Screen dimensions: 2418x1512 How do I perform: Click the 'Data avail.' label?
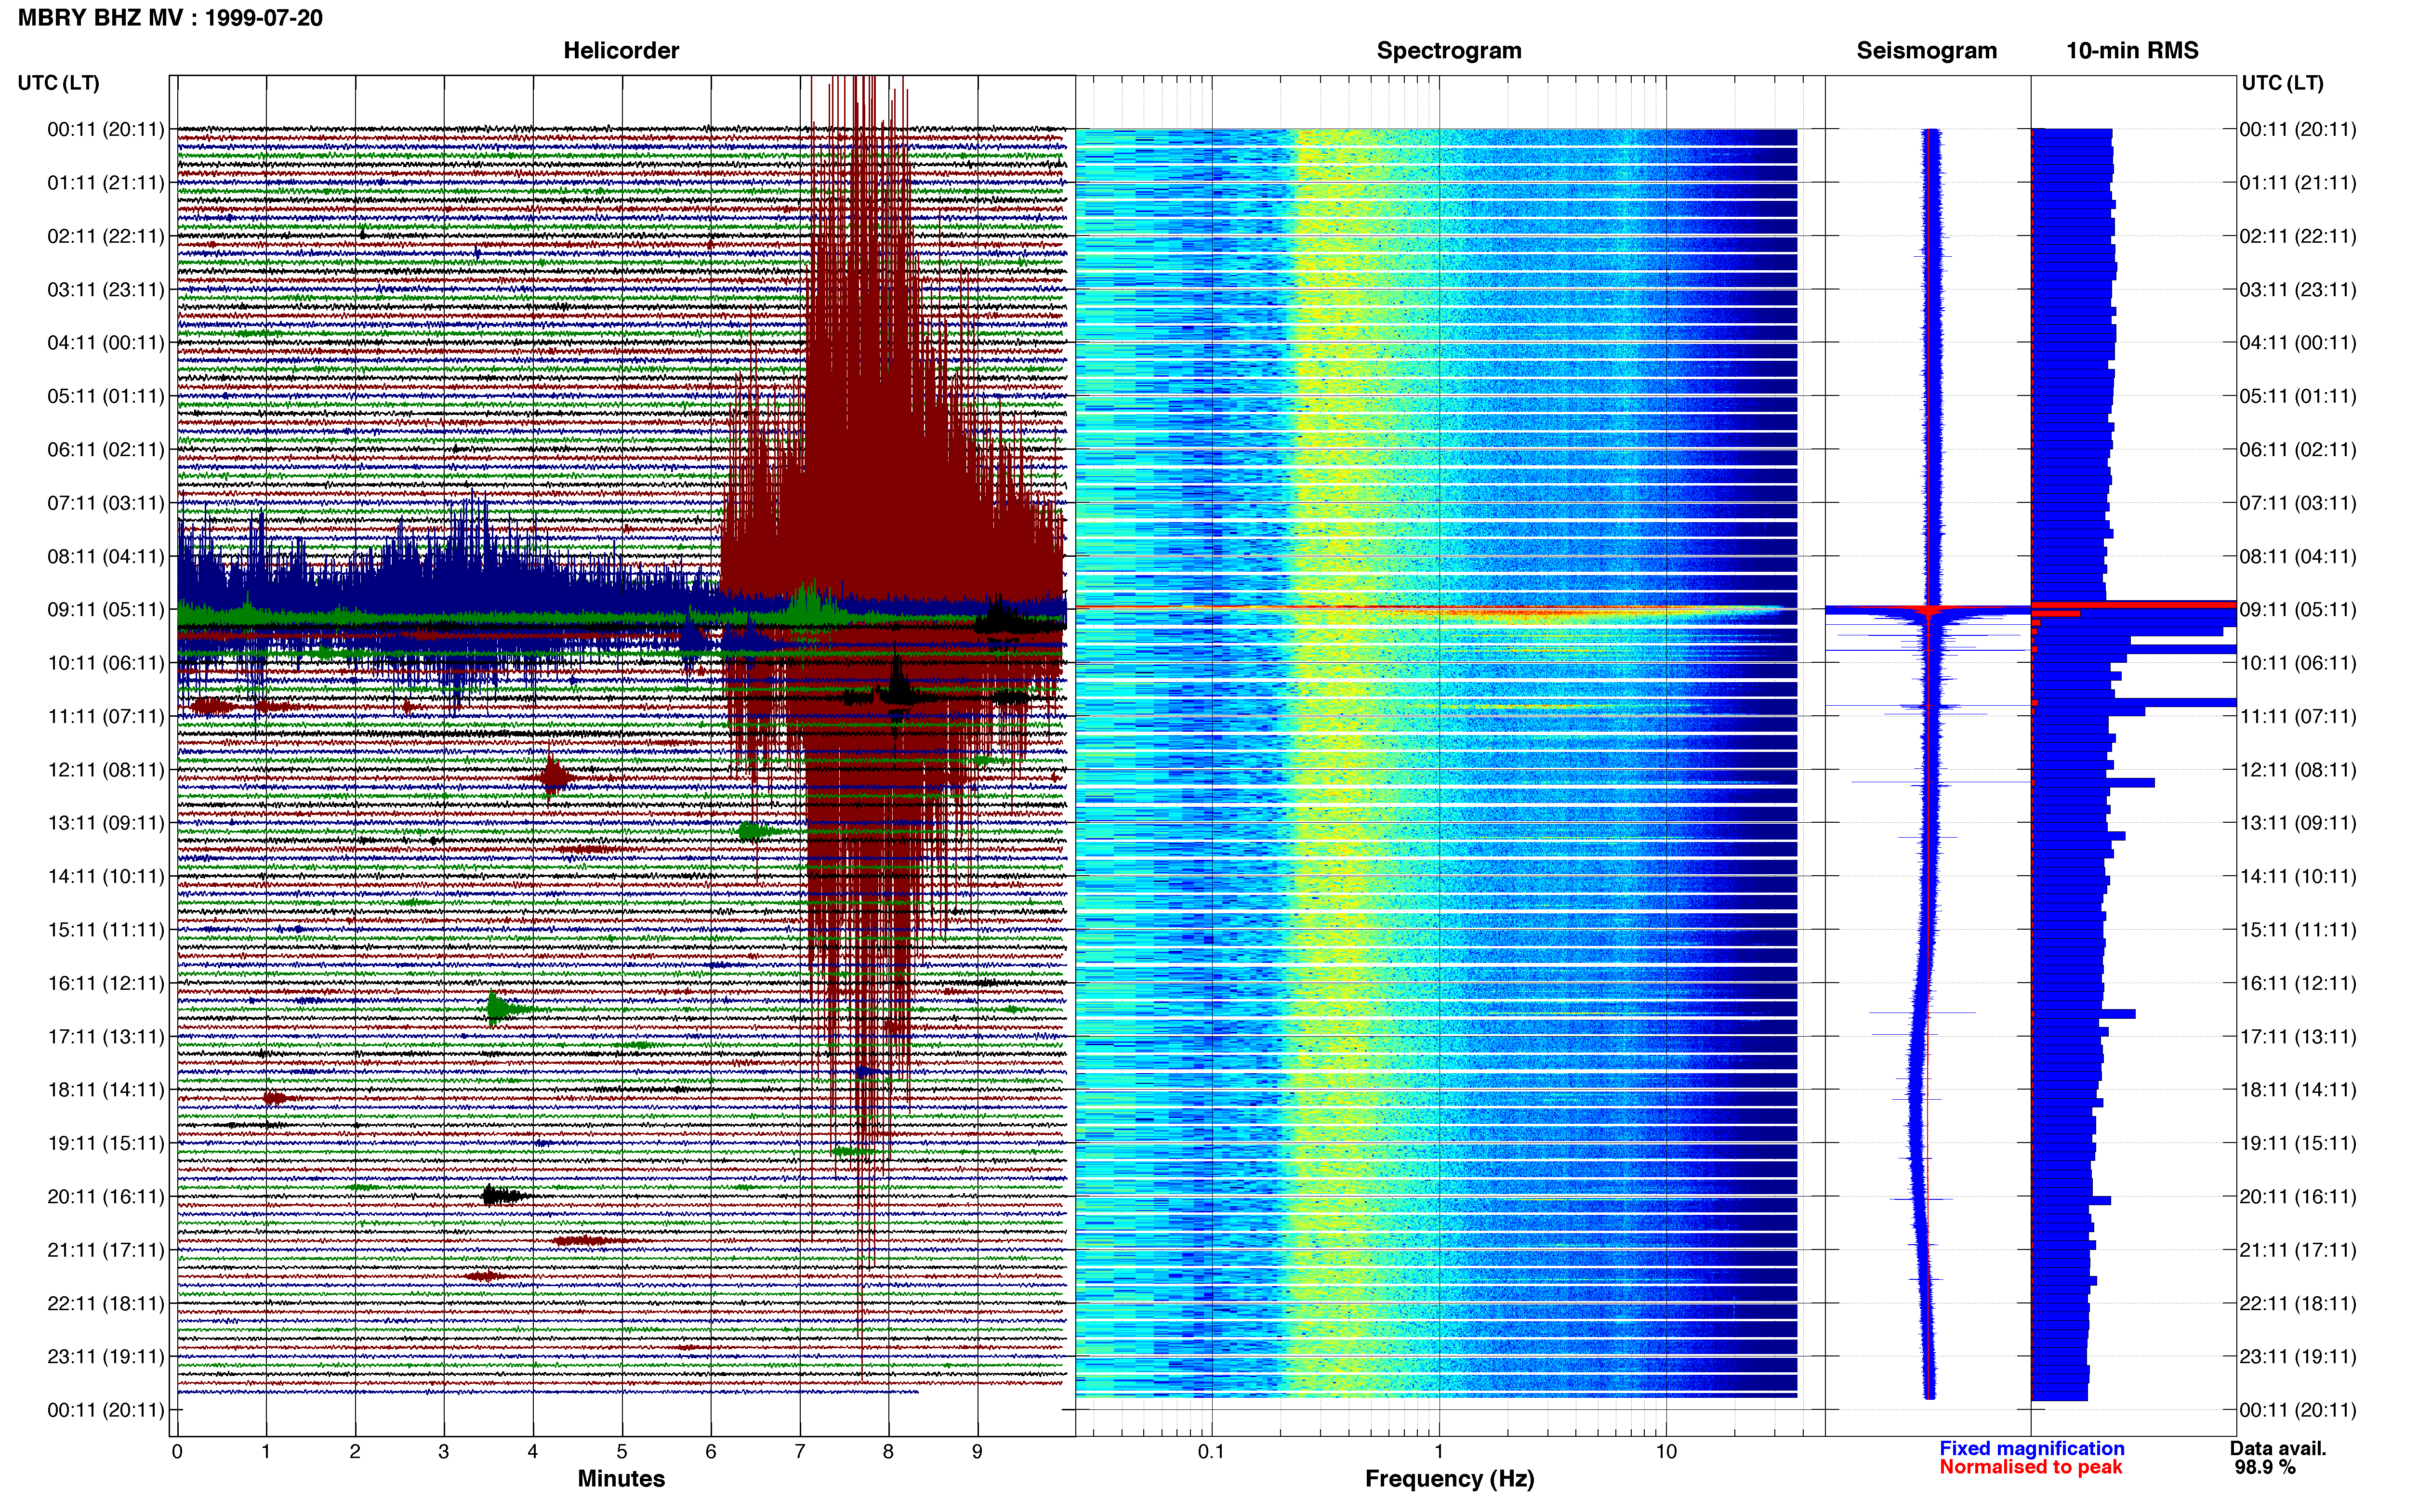(x=2279, y=1448)
